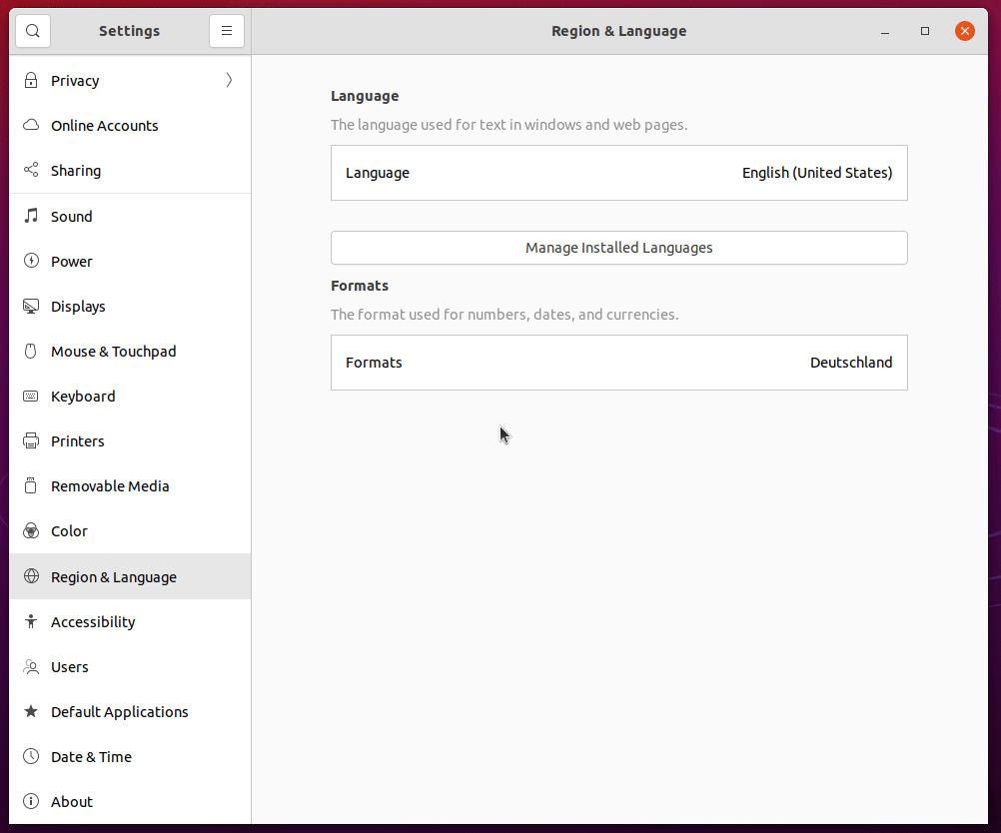
Task: Click the Sound speaker icon in sidebar
Action: (31, 216)
